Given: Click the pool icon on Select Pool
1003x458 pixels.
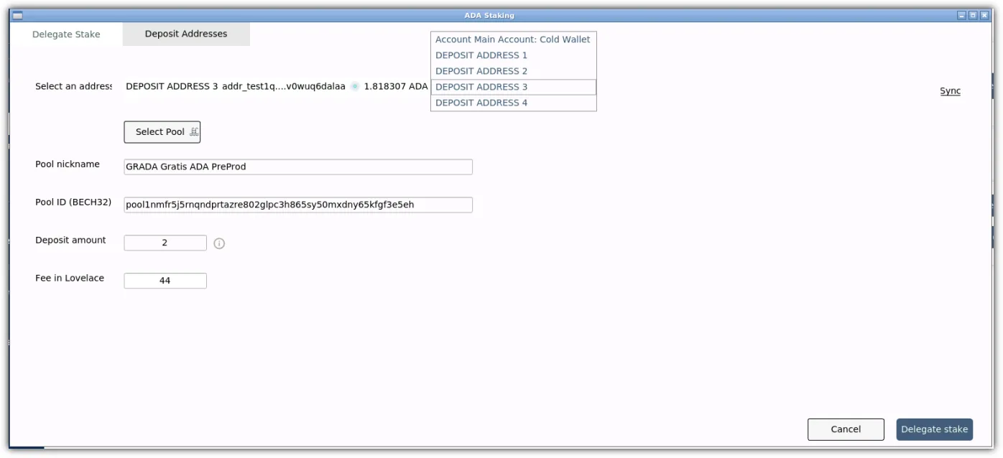Looking at the screenshot, I should [x=194, y=132].
